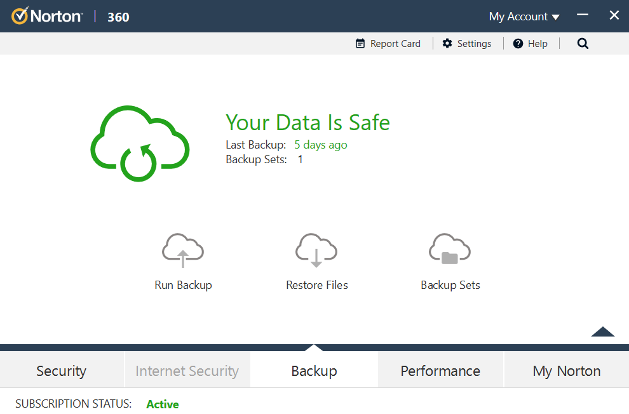This screenshot has width=629, height=414.
Task: Switch to the Security tab
Action: (61, 370)
